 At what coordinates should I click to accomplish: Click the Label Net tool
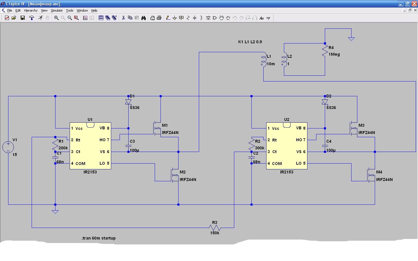(x=181, y=18)
